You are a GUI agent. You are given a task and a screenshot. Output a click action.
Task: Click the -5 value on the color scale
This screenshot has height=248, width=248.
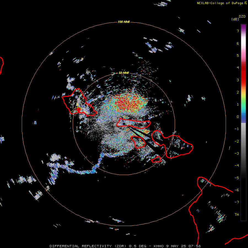237,178
